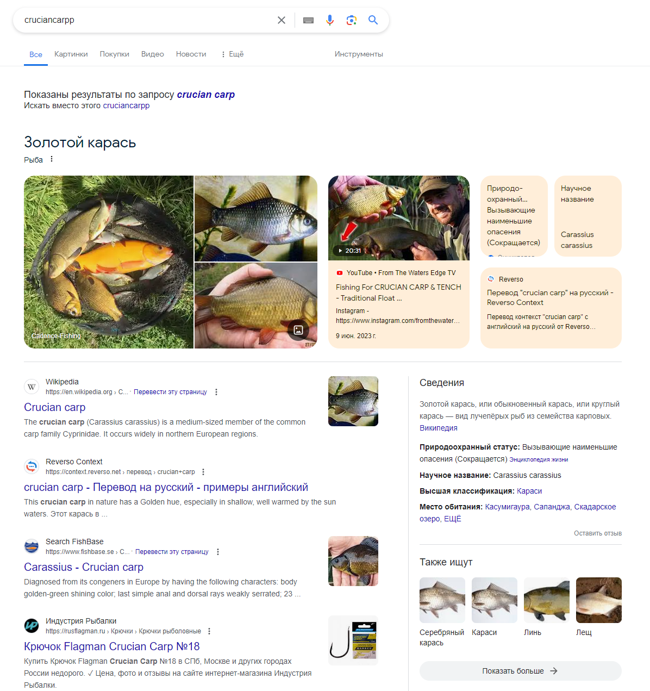Open the Инструменты search tools
This screenshot has width=650, height=691.
(359, 54)
